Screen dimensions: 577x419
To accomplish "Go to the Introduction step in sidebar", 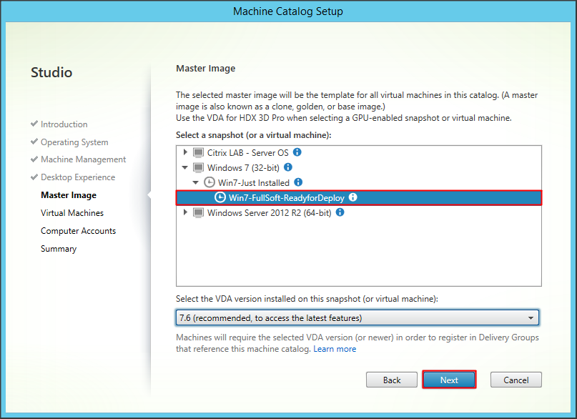I will (x=64, y=124).
